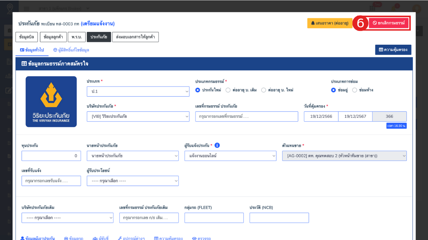Open the บริษัทประกันภัย dropdown showing วิริยะประกันภัย
This screenshot has height=240, width=428.
pos(138,117)
